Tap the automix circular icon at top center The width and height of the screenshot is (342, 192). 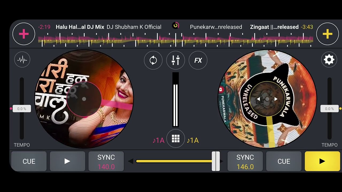(x=176, y=26)
